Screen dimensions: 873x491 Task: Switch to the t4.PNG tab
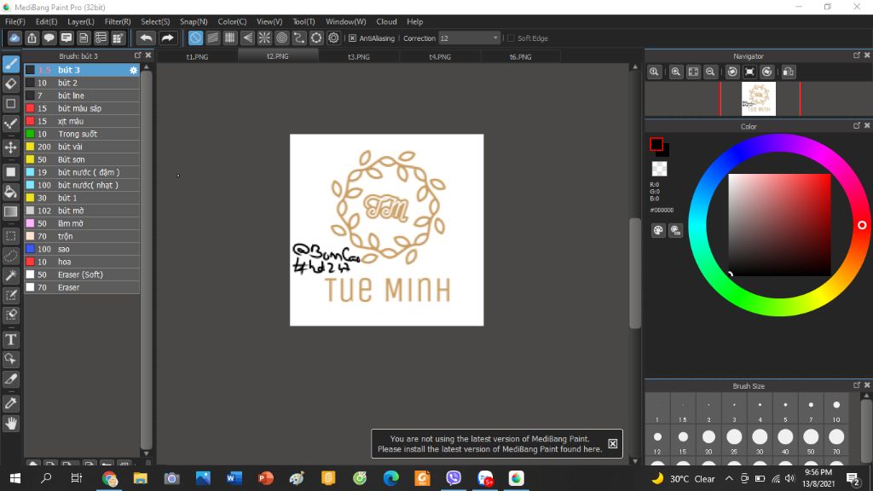coord(440,57)
